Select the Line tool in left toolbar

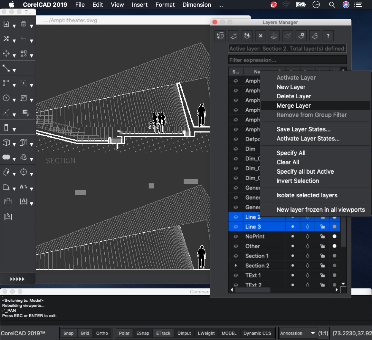click(x=6, y=68)
